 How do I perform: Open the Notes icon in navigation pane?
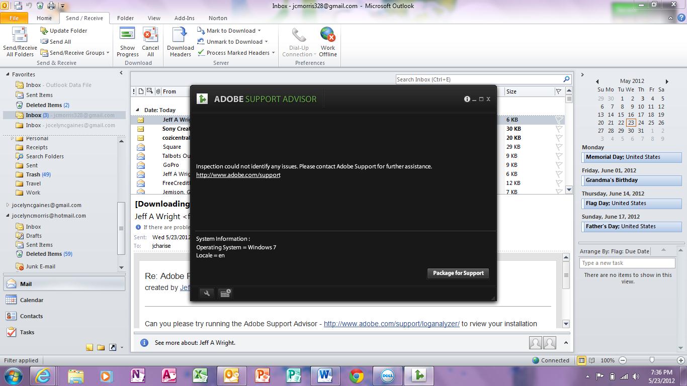click(90, 347)
